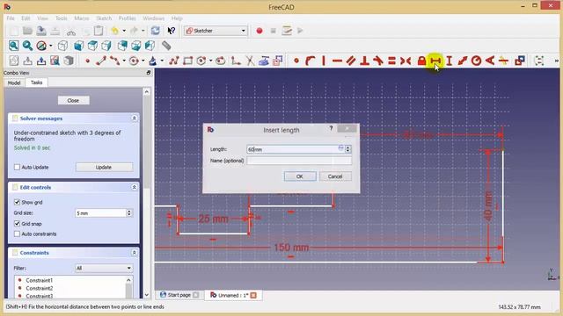The width and height of the screenshot is (563, 316).
Task: Click Cancel in Insert length dialog
Action: [x=335, y=176]
